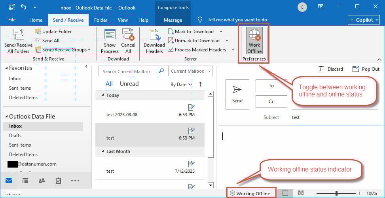This screenshot has height=198, width=385.
Task: Collapse the ribbon with chevron
Action: 379,59
